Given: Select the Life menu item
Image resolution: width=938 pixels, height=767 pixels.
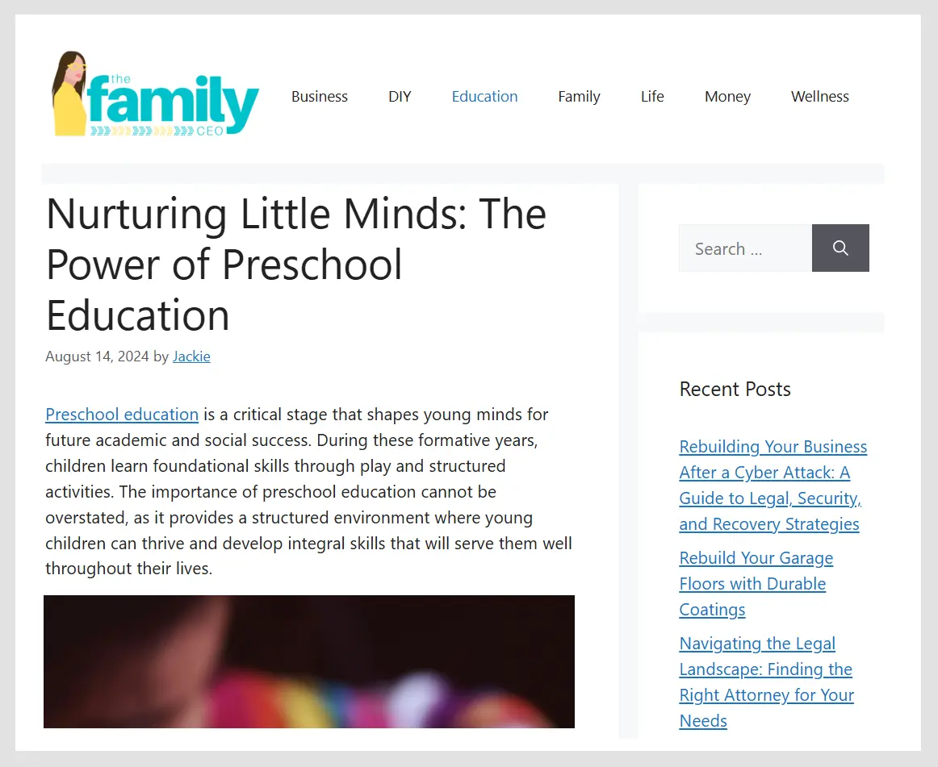Looking at the screenshot, I should [652, 97].
